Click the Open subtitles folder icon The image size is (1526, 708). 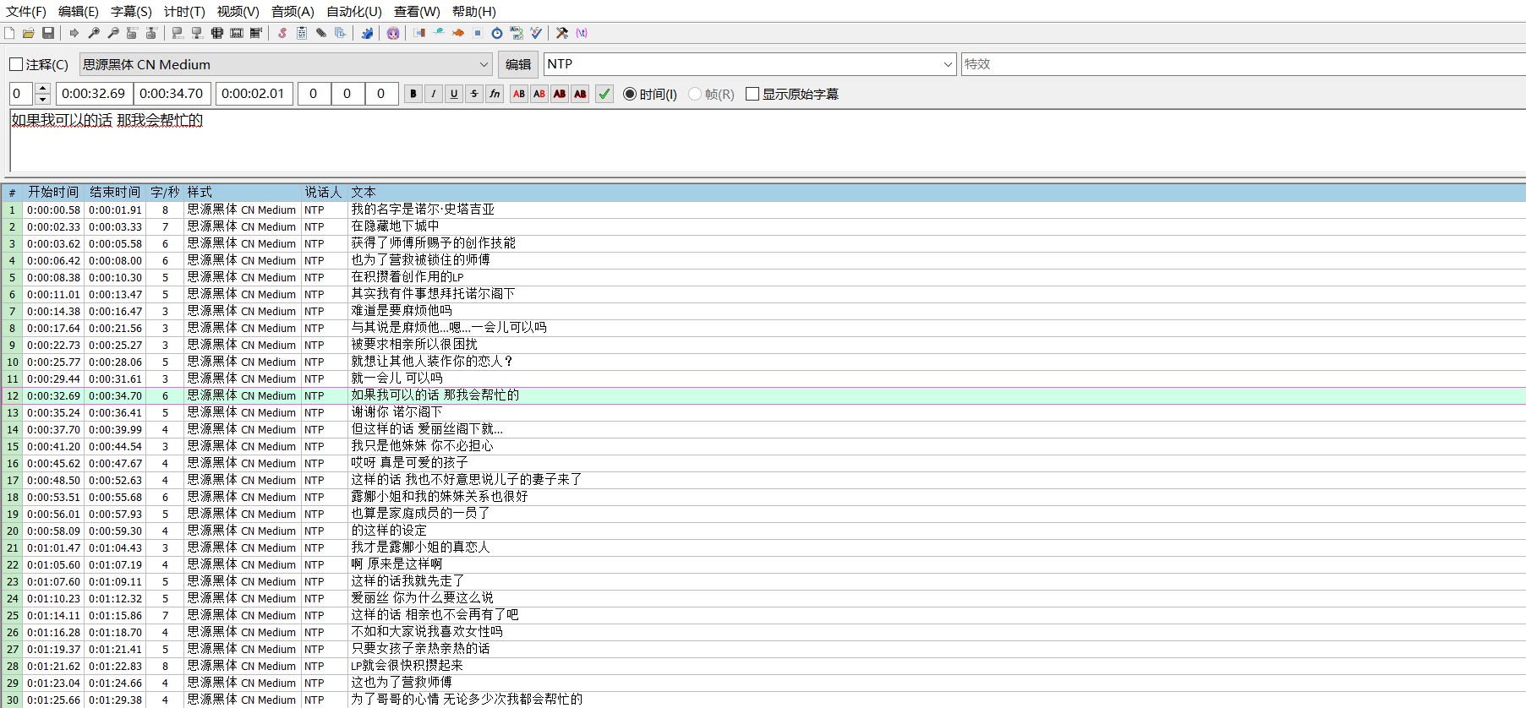pyautogui.click(x=29, y=33)
